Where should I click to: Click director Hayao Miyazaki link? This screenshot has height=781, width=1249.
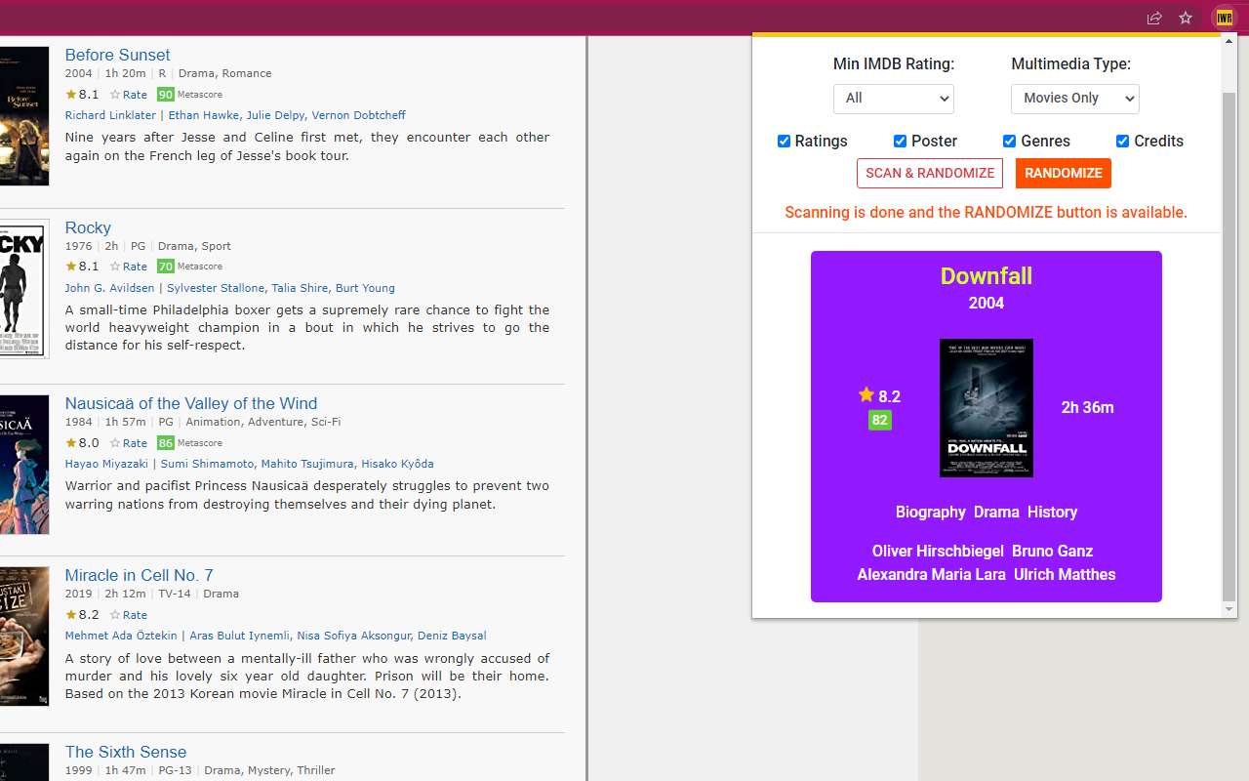[106, 464]
